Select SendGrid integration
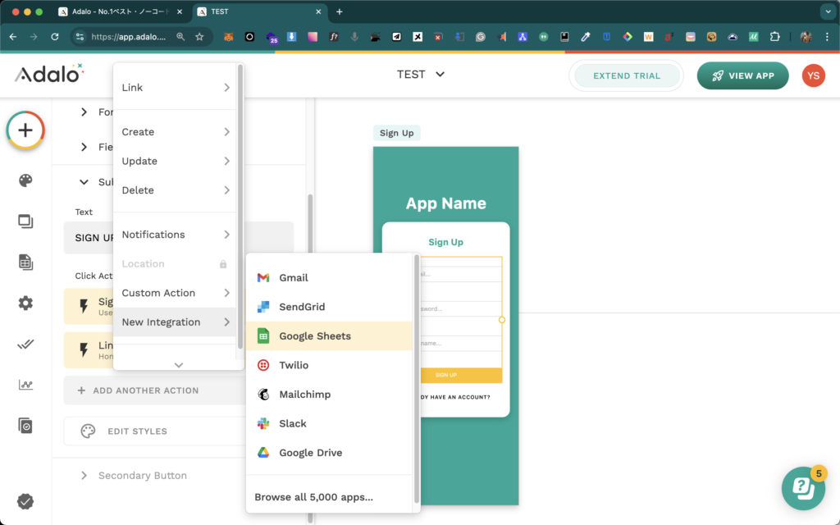This screenshot has height=525, width=840. (330, 307)
